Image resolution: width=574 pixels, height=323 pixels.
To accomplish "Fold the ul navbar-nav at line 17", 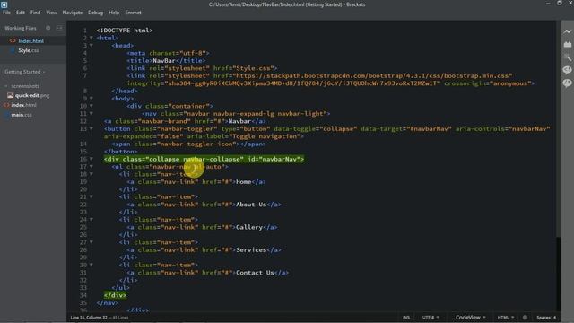I will point(91,167).
